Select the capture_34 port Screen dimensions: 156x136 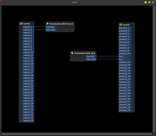pyautogui.click(x=28, y=121)
